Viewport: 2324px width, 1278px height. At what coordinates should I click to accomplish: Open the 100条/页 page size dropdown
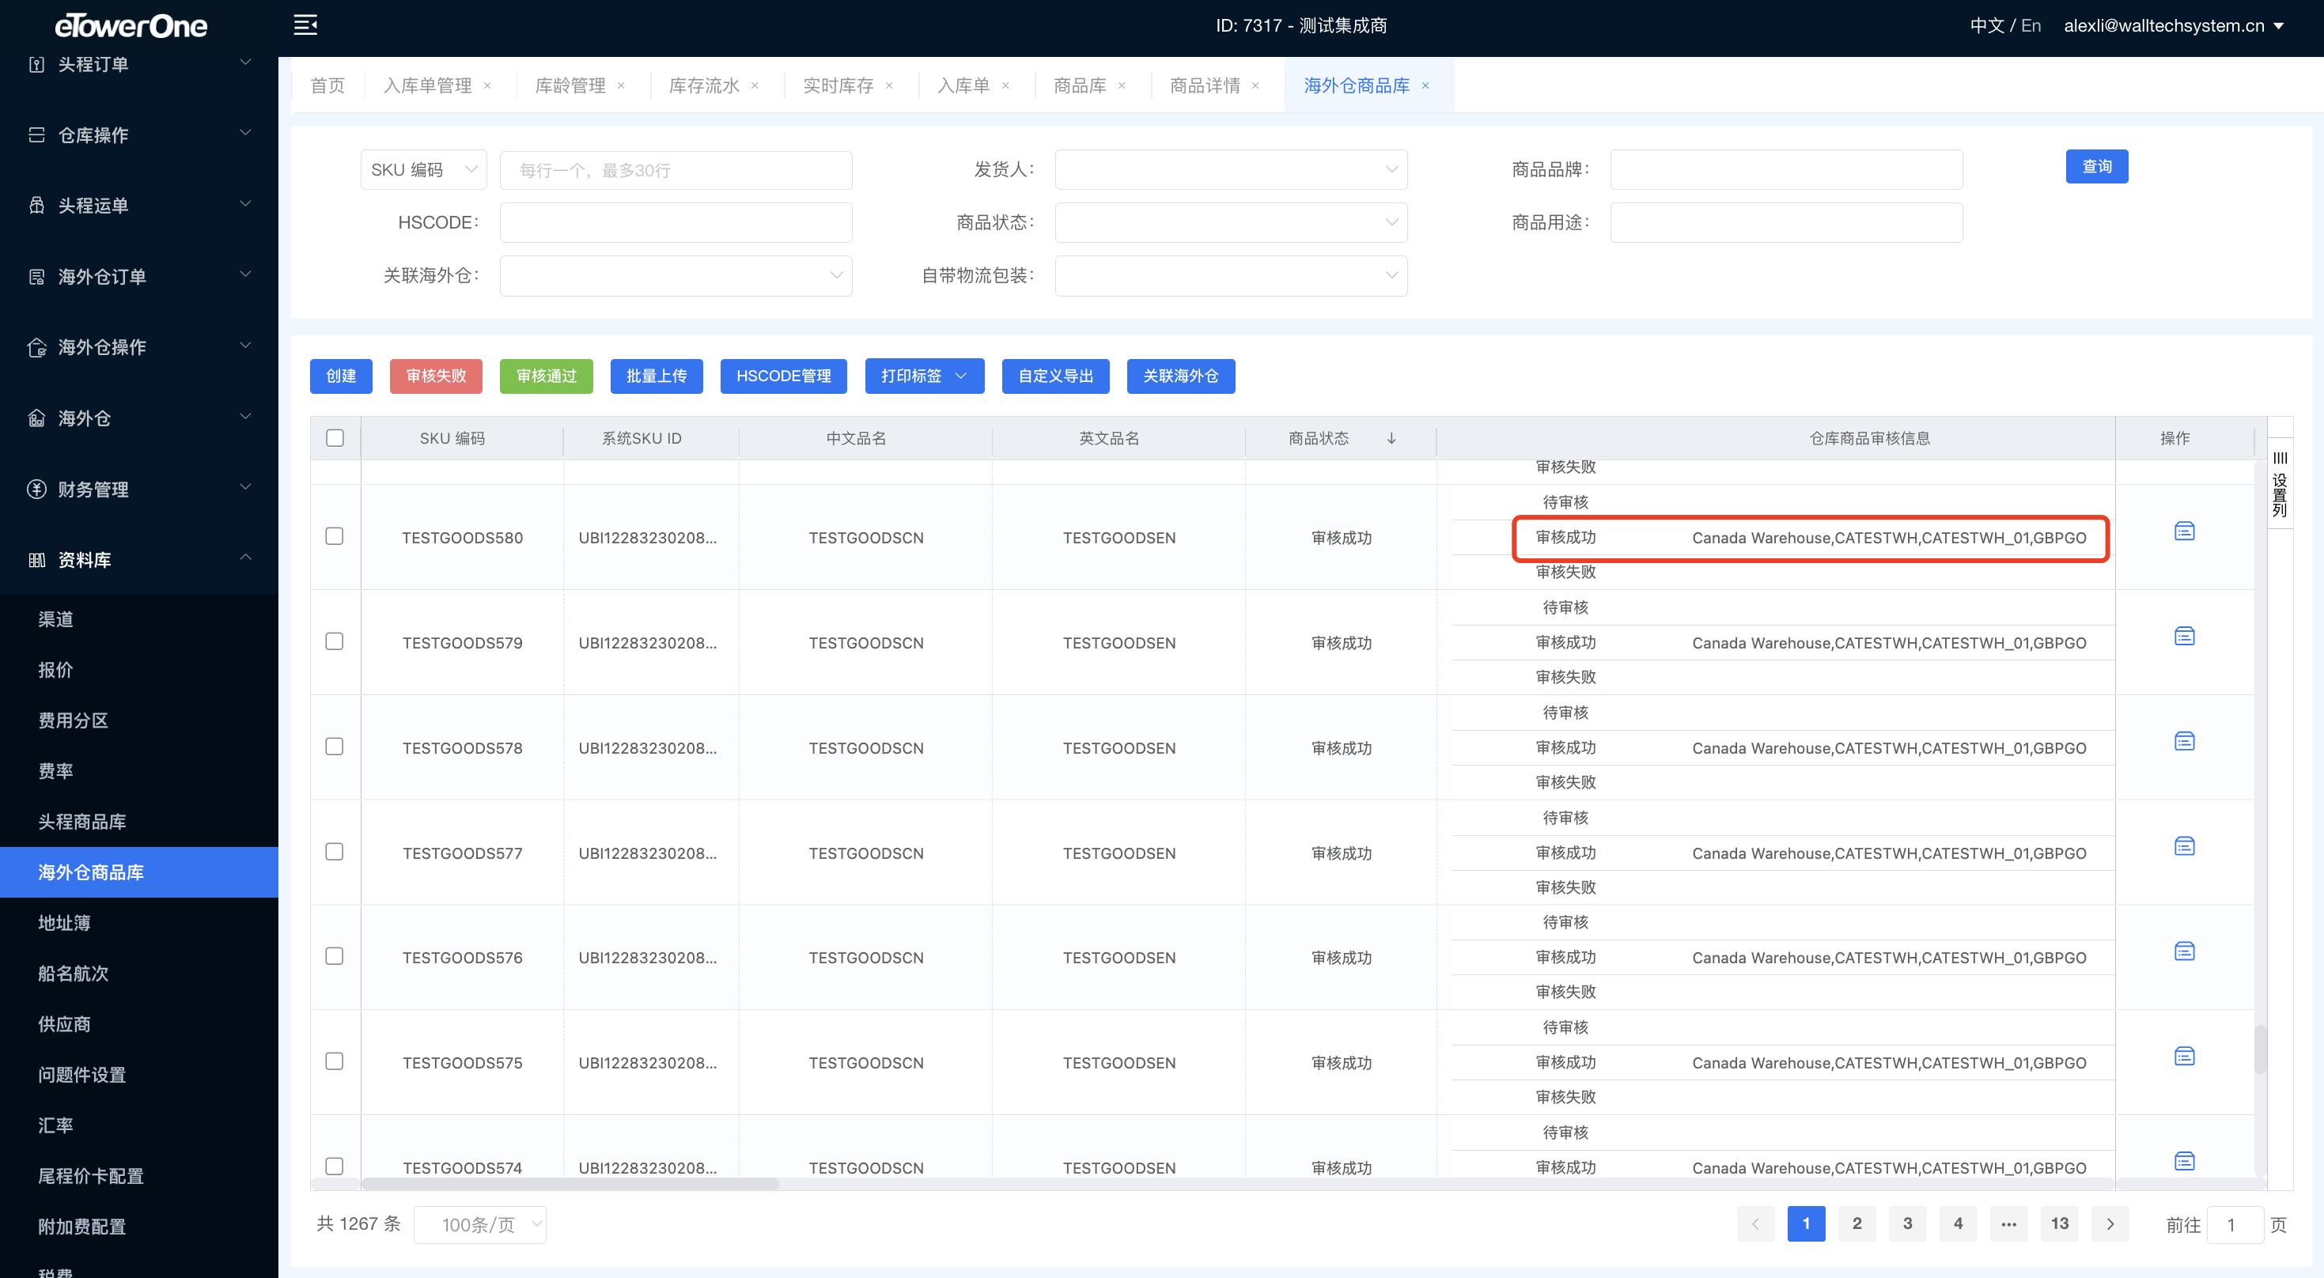tap(480, 1225)
